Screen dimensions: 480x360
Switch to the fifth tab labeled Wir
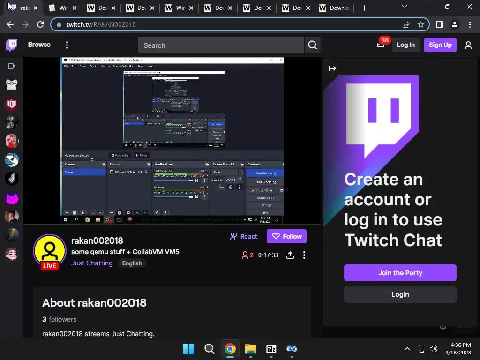180,8
